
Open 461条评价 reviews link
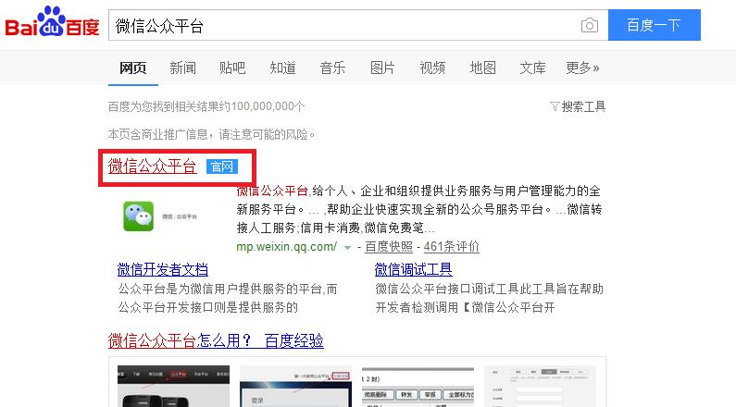(451, 247)
